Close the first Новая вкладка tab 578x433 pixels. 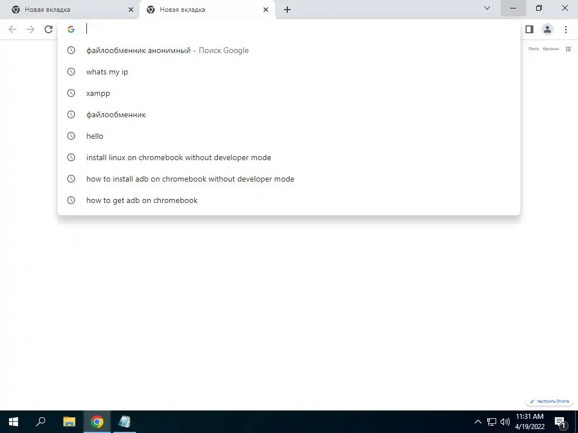[131, 10]
